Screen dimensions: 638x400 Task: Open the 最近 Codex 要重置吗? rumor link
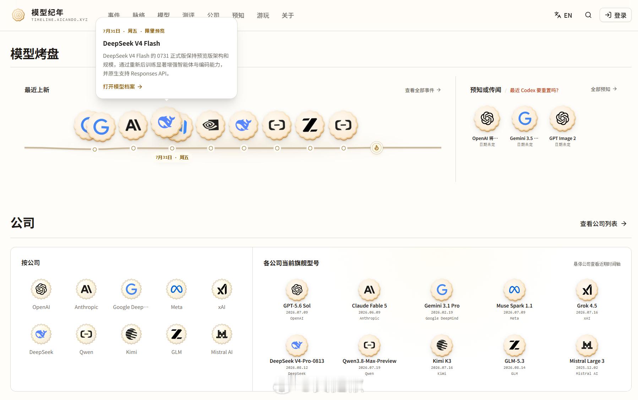(534, 90)
